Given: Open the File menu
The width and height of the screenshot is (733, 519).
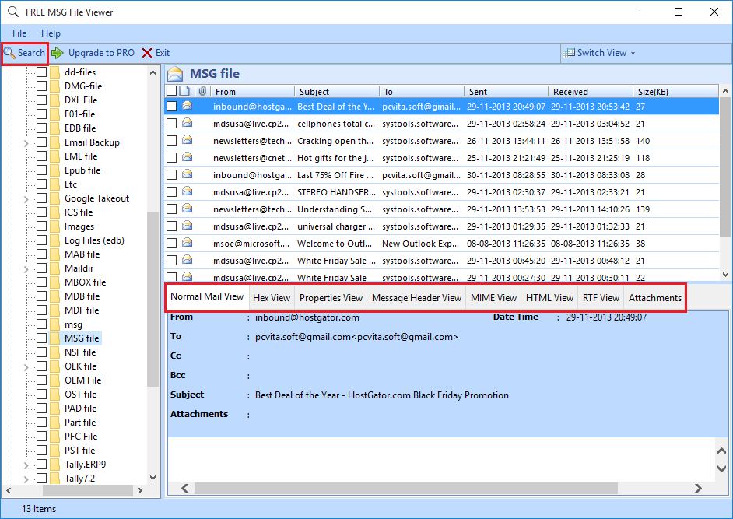Looking at the screenshot, I should coord(19,33).
